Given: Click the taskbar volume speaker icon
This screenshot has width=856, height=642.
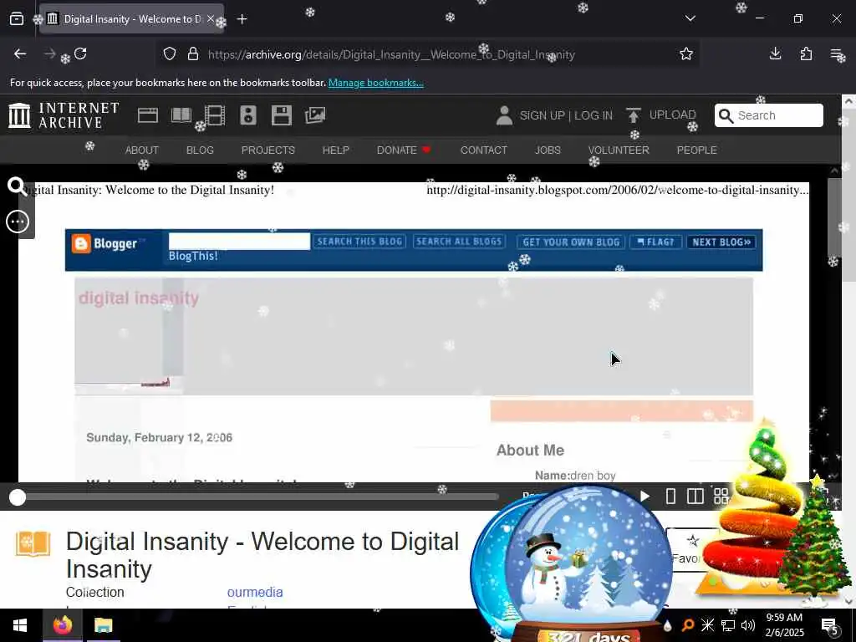Looking at the screenshot, I should click(748, 625).
